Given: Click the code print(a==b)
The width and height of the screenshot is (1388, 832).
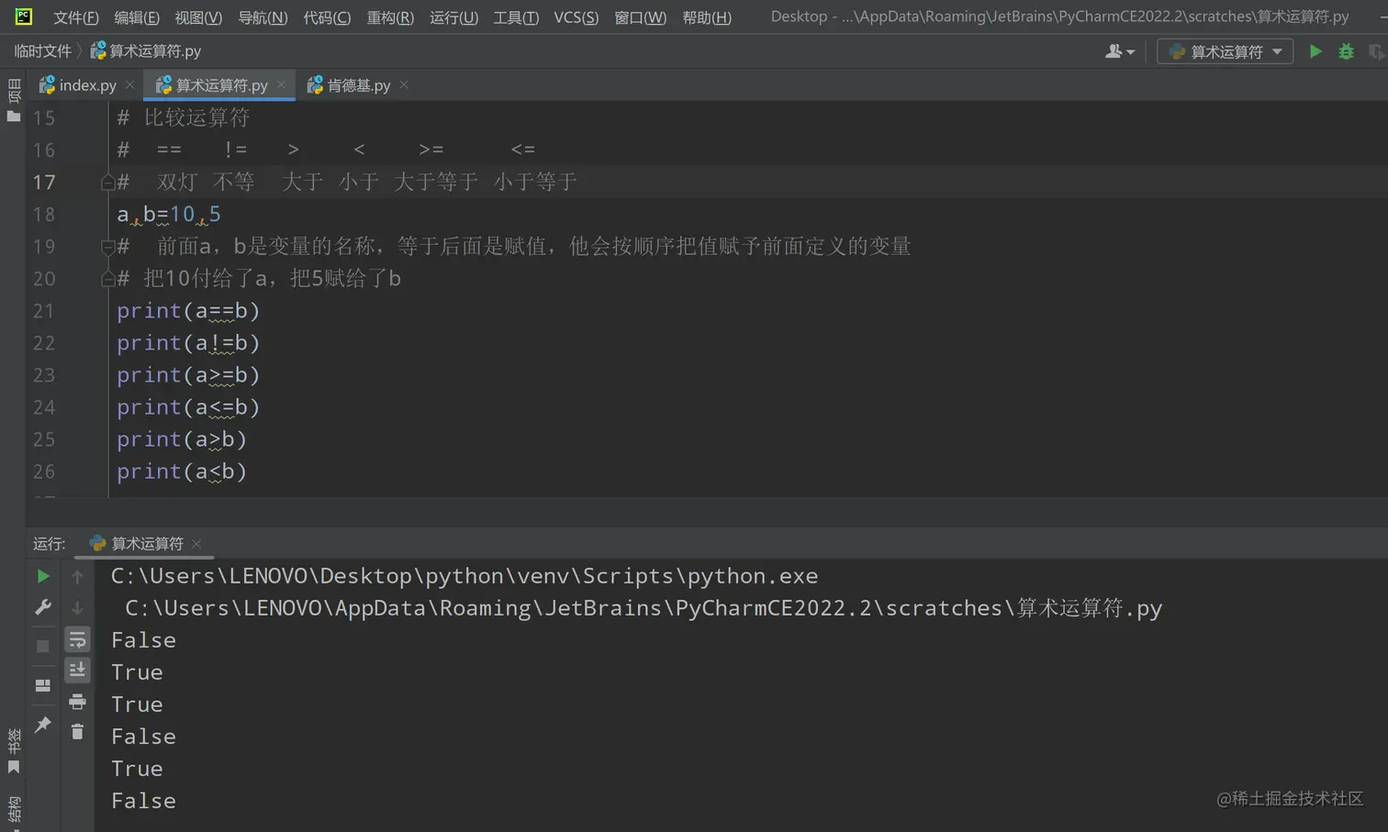Looking at the screenshot, I should 188,311.
